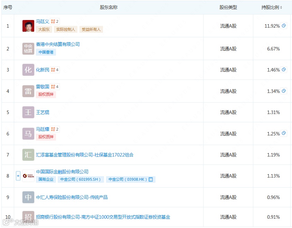
Task: Open 香港中央结算有限公司 link
Action: (x=58, y=44)
